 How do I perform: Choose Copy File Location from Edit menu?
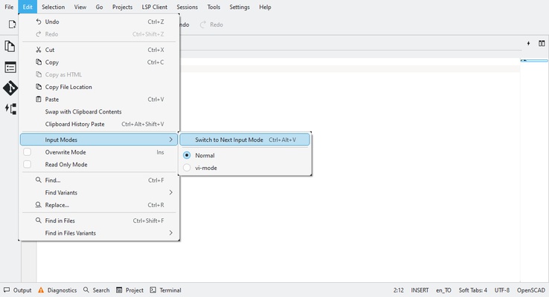click(68, 87)
